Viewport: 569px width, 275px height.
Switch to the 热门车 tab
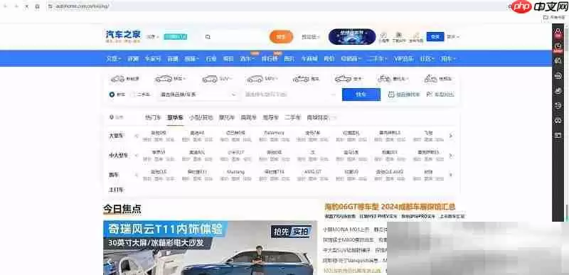(x=152, y=117)
